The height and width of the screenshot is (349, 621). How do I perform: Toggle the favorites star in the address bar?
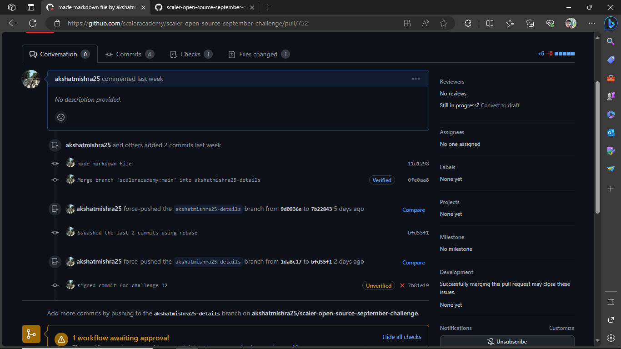[x=444, y=23]
